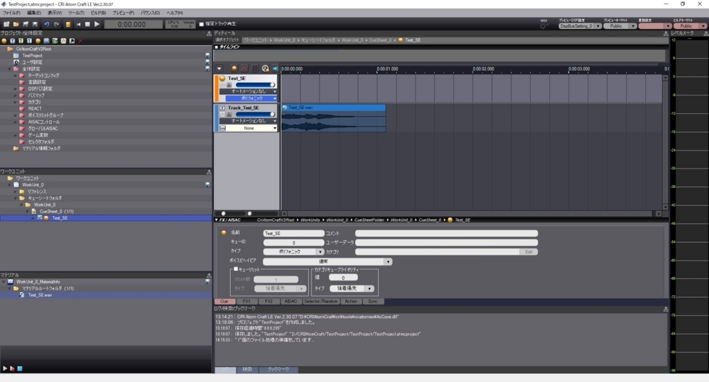Click the Comment input field
Screen dimensions: 709x382
(447, 233)
